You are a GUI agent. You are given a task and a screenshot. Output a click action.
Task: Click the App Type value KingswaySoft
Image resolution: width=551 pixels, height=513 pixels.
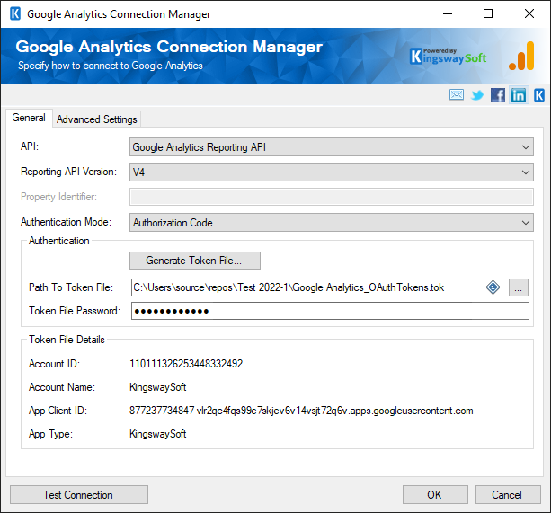click(158, 434)
